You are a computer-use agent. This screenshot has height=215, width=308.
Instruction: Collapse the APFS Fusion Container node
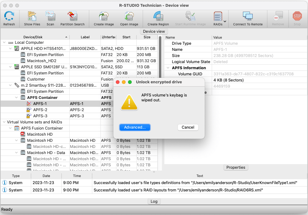tap(10, 128)
